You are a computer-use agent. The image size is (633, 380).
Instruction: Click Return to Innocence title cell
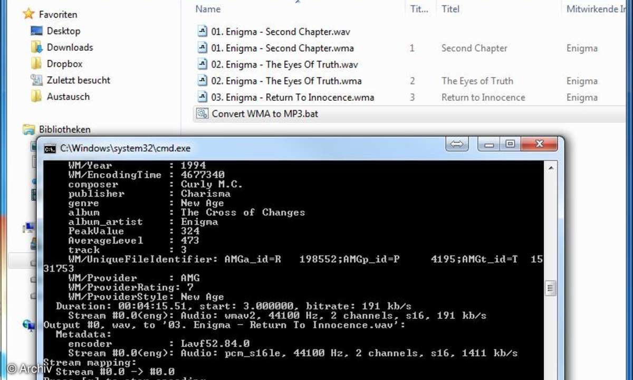pos(483,97)
